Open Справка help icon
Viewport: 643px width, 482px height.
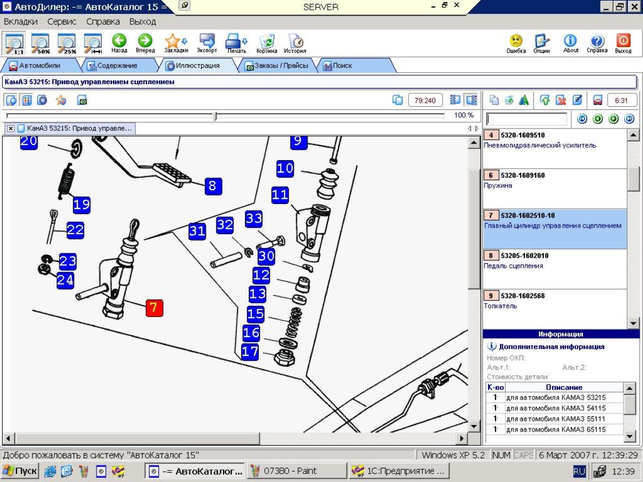597,43
